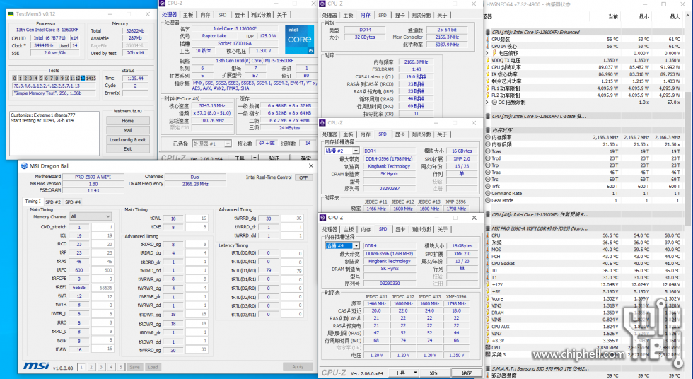This screenshot has width=693, height=379.
Task: Click round icon beside Gear Mode sensor
Action: coord(487,200)
